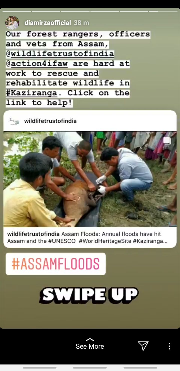Tap the #Kaziranga hashtag in text
This screenshot has width=180, height=371.
tap(32, 93)
